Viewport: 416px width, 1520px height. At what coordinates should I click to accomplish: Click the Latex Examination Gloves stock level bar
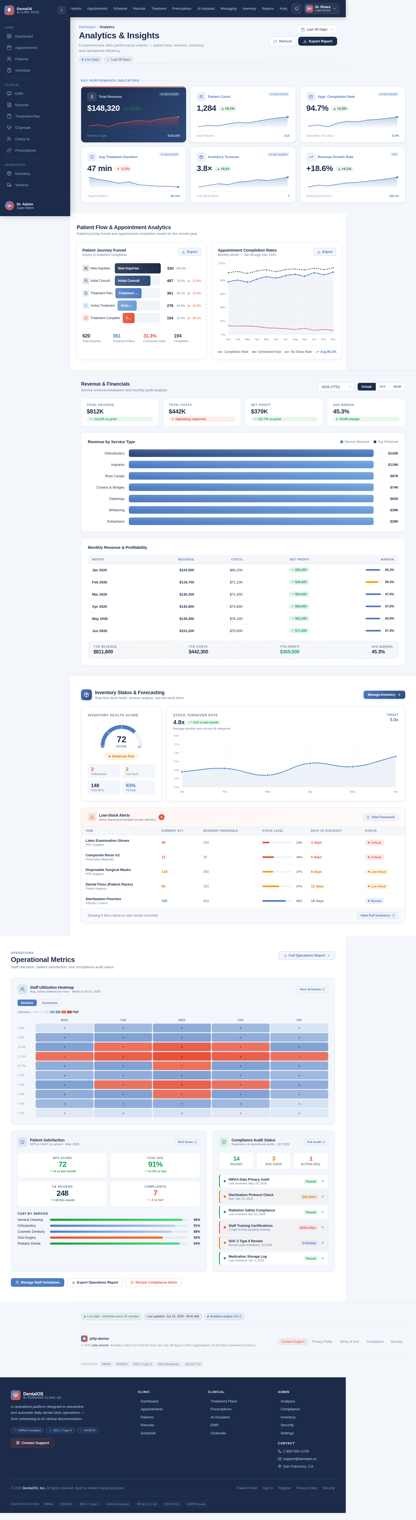point(276,843)
